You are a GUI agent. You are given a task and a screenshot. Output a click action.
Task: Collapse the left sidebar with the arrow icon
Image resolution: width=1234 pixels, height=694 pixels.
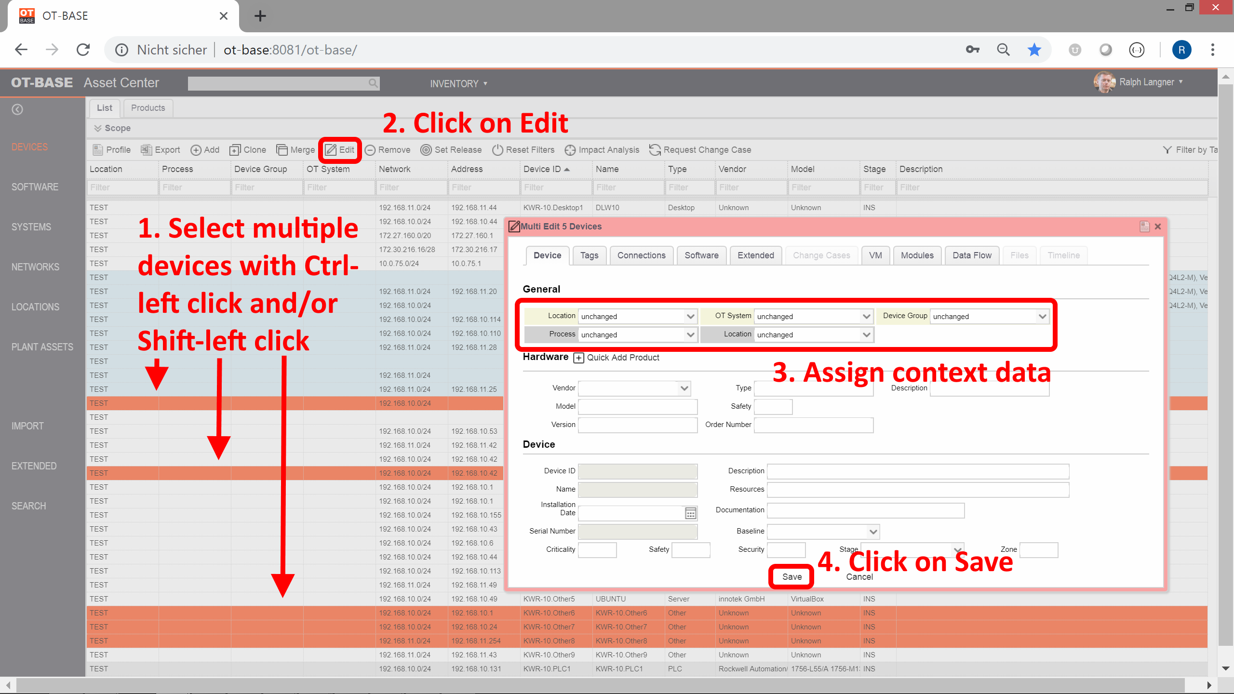coord(17,109)
